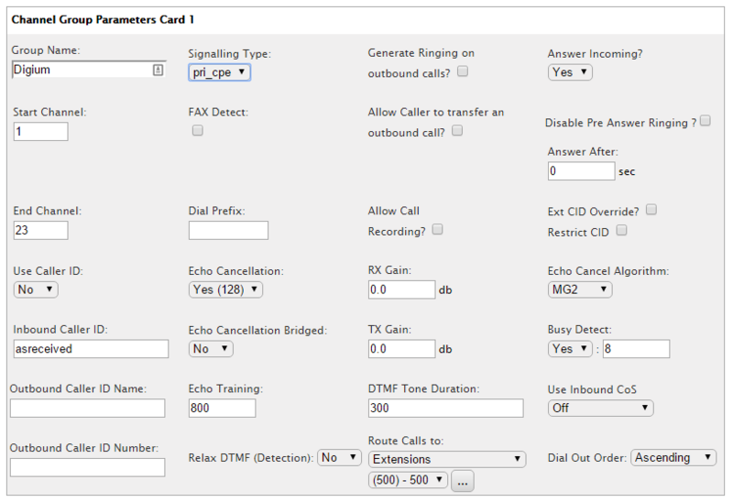Open the Use Inbound CoS dropdown

click(600, 408)
